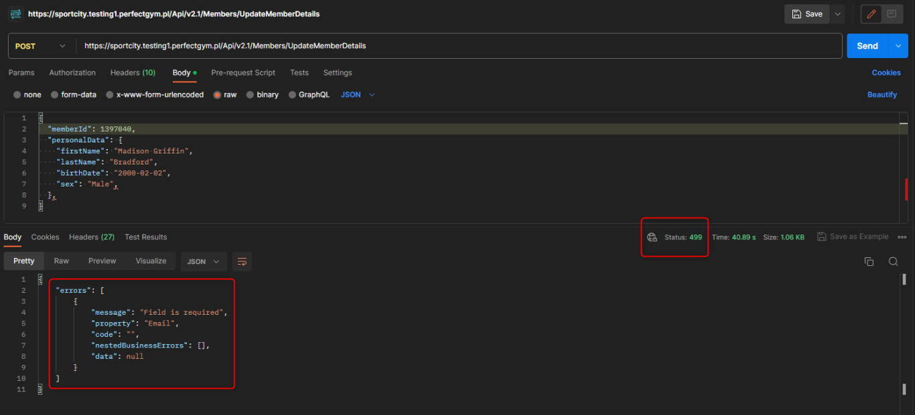Click the copy response icon

pyautogui.click(x=869, y=261)
